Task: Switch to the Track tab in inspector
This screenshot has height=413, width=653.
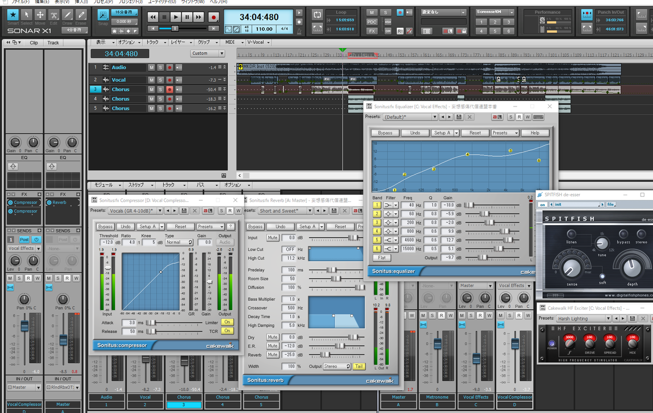Action: point(53,43)
